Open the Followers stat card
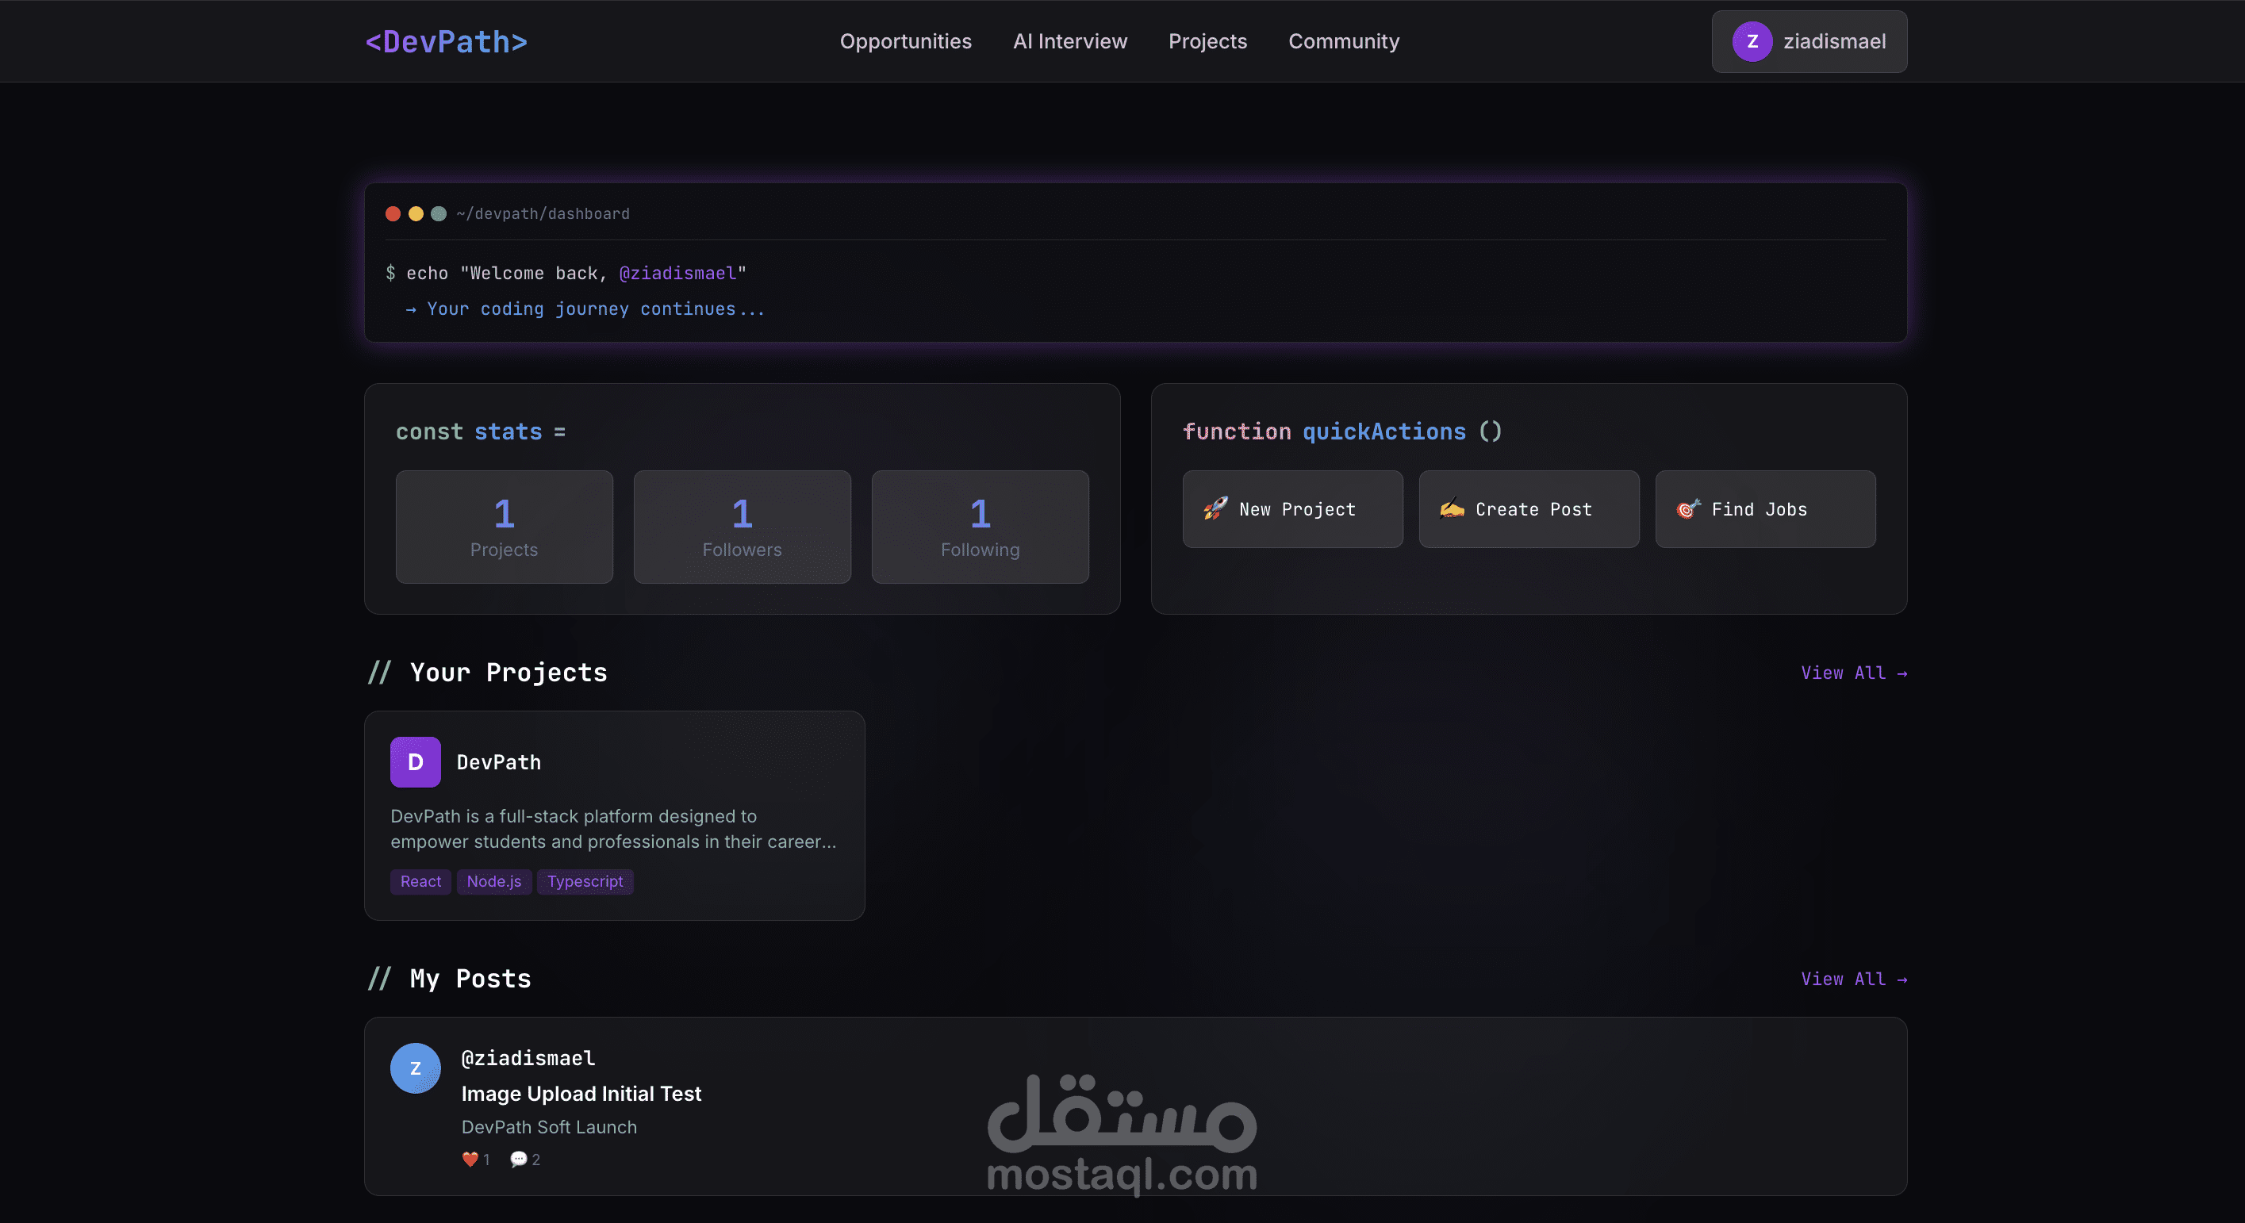The width and height of the screenshot is (2245, 1223). point(742,527)
